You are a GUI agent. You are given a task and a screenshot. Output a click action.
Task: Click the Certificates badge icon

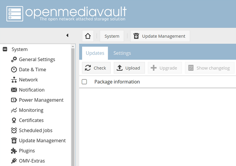tap(14, 120)
